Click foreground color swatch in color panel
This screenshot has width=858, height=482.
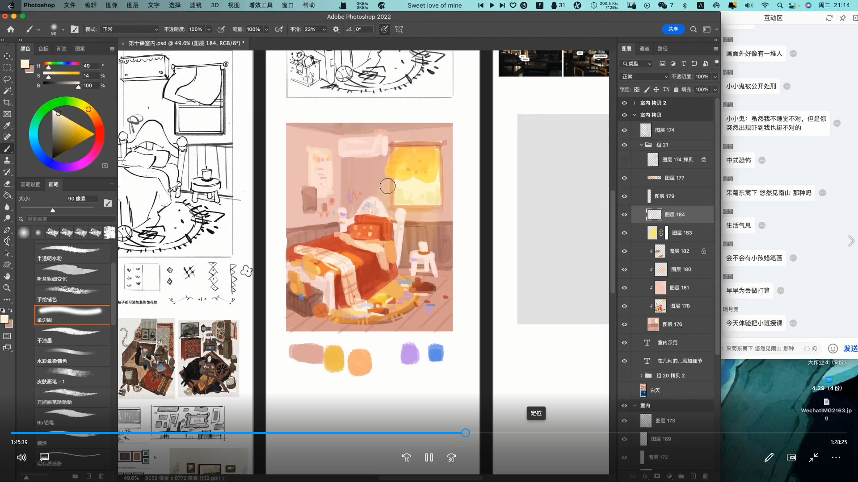pos(25,64)
